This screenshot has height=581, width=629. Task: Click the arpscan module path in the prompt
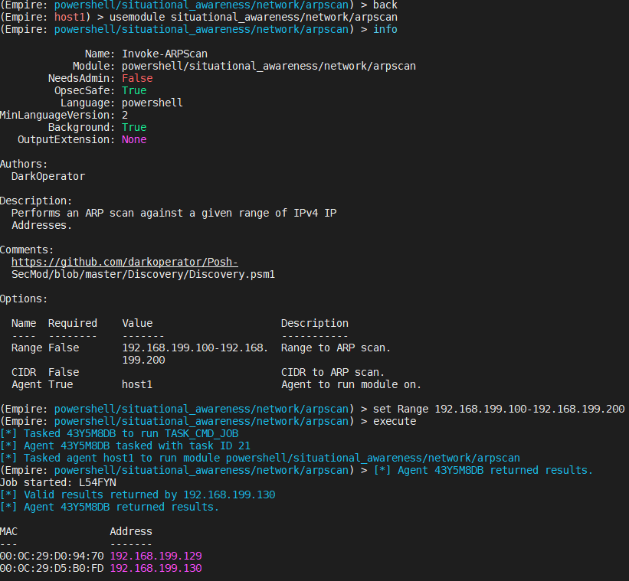coord(201,29)
